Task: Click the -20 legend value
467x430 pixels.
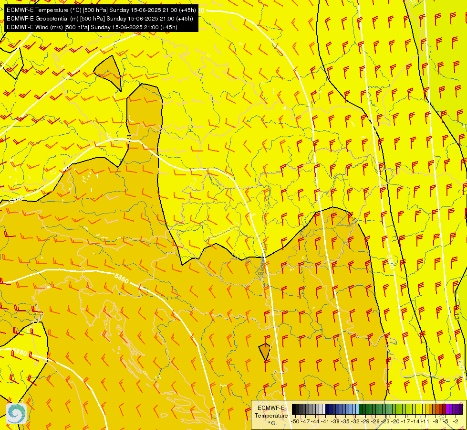Action: pyautogui.click(x=395, y=421)
